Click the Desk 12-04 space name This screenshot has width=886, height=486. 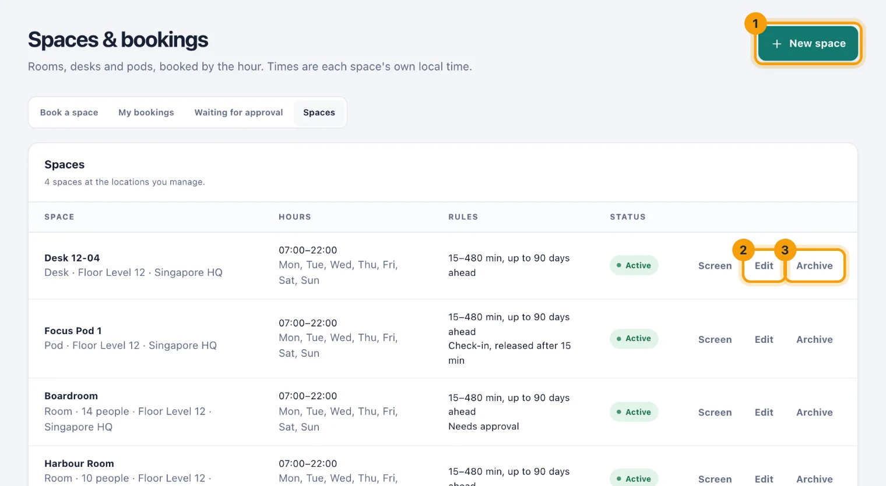pos(72,258)
